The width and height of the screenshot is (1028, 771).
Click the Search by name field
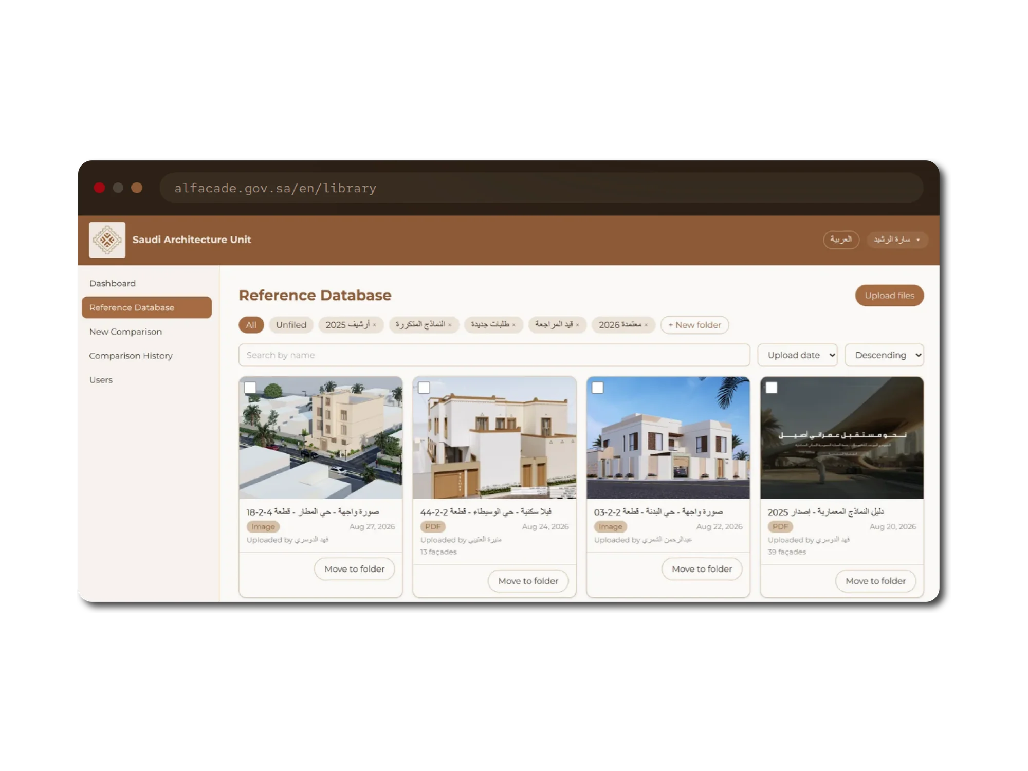[x=494, y=355]
